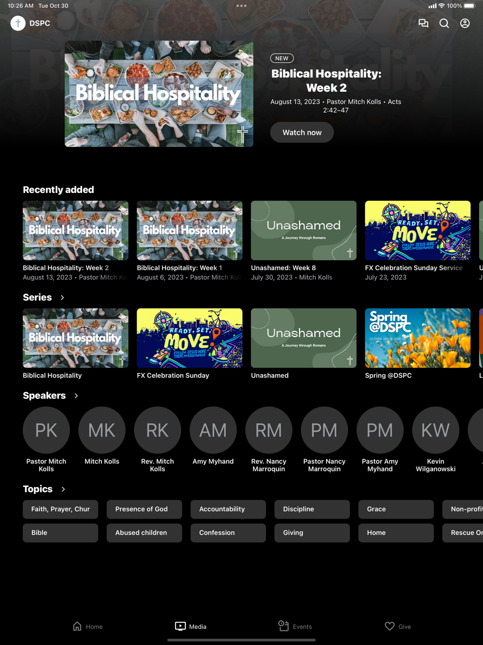Open the Spring @DSPC series thumbnail

pyautogui.click(x=418, y=338)
